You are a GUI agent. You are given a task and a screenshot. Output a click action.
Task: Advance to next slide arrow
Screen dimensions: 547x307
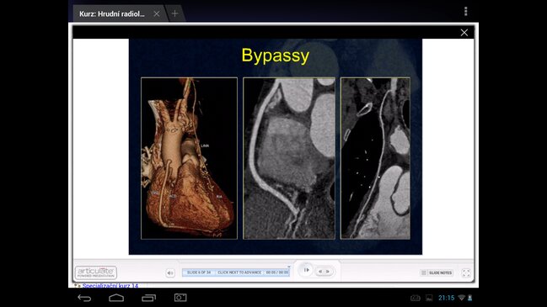tap(328, 272)
